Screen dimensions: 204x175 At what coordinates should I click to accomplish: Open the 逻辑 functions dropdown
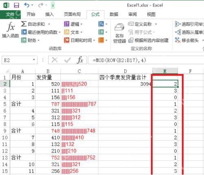pyautogui.click(x=73, y=24)
